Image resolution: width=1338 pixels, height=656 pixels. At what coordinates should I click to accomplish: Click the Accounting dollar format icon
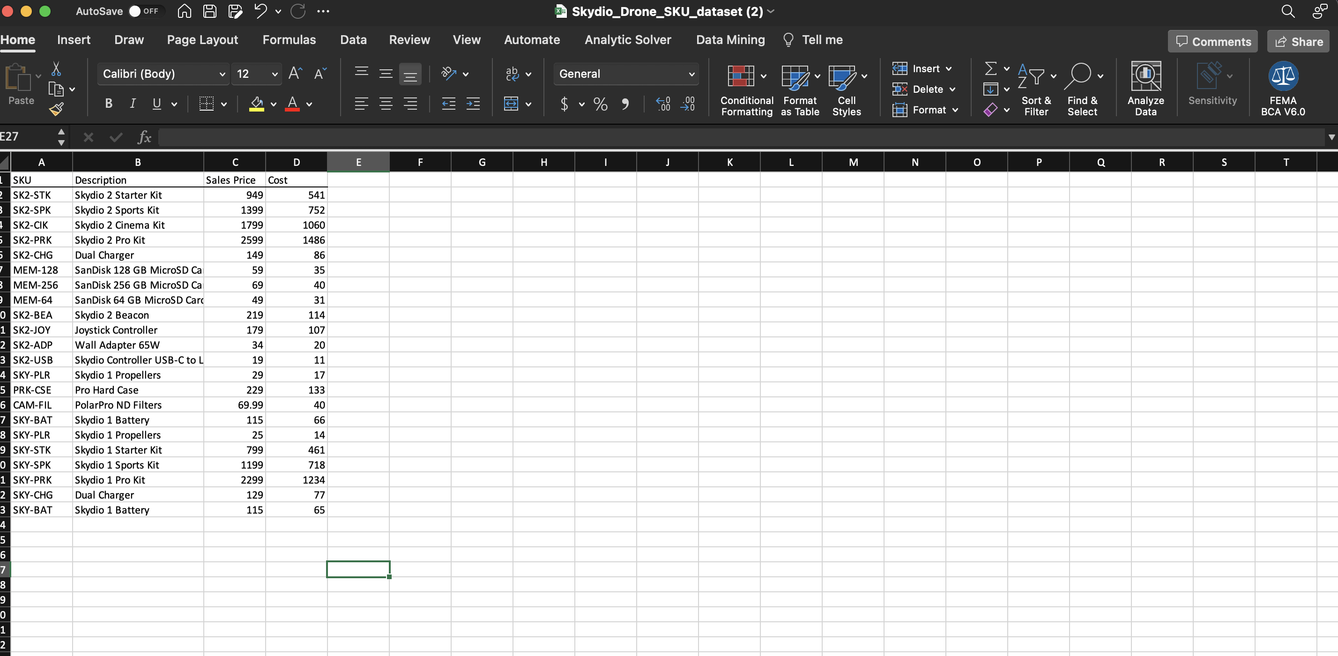click(564, 104)
